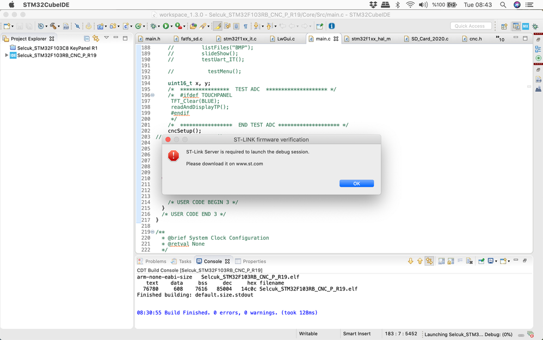Click the Run with red toolbox icon
The image size is (543, 340).
pyautogui.click(x=178, y=26)
